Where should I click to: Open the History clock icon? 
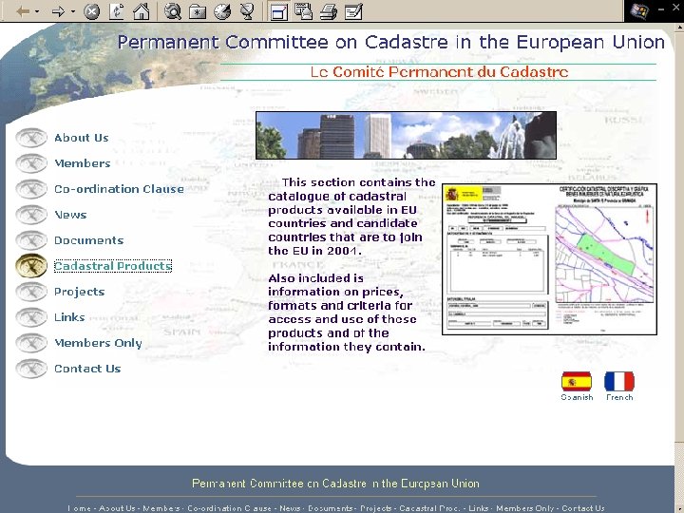pyautogui.click(x=222, y=11)
